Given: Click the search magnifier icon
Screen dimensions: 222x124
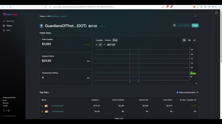Looking at the screenshot, I should pos(195,16).
